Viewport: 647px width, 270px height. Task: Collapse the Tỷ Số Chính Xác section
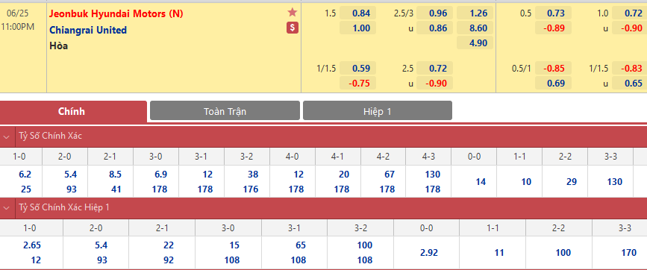7,136
